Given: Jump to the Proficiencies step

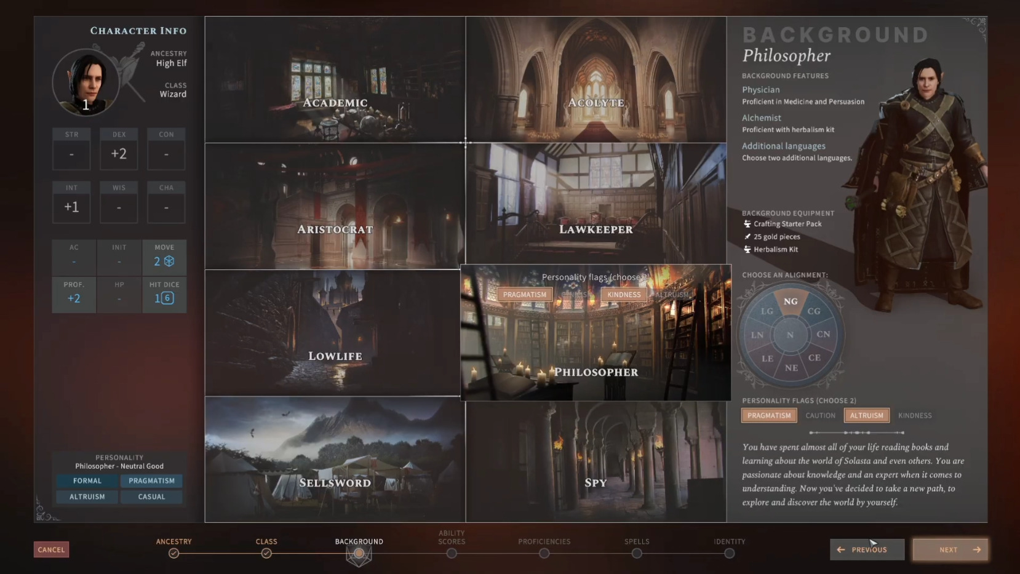Looking at the screenshot, I should pos(544,553).
